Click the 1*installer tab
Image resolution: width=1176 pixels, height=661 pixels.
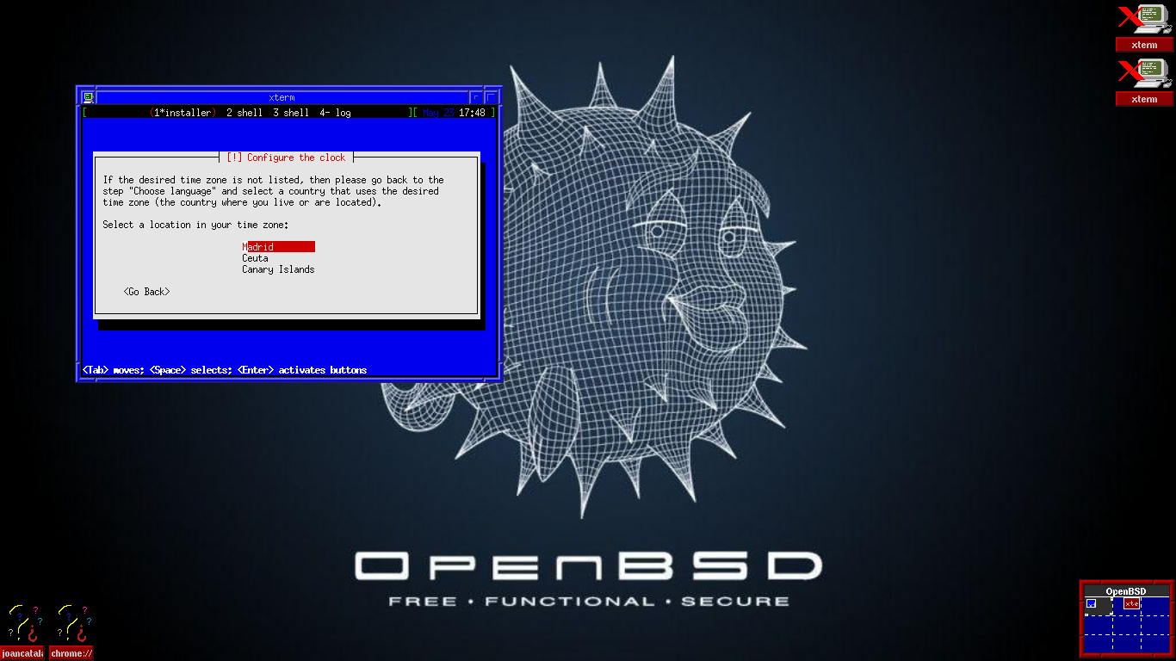pyautogui.click(x=182, y=113)
